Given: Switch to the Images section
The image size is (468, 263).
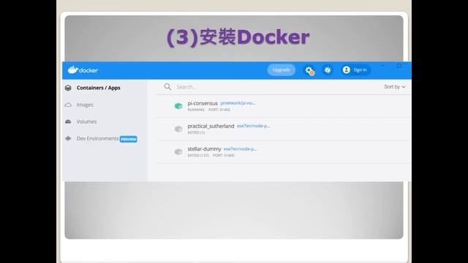Looking at the screenshot, I should coord(85,105).
